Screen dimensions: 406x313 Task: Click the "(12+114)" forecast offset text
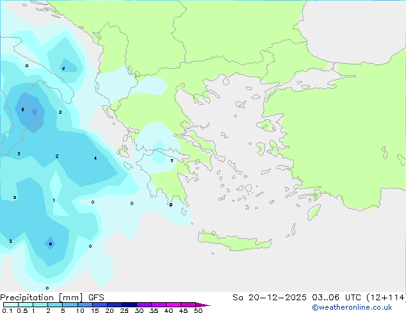(x=386, y=298)
